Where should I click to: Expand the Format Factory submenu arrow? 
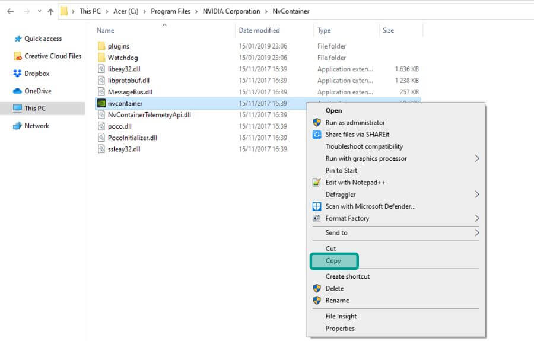[477, 218]
